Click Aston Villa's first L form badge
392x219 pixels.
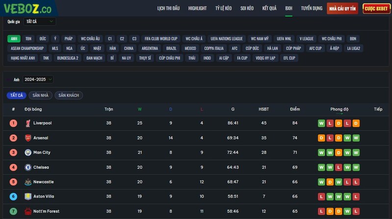tap(321, 196)
